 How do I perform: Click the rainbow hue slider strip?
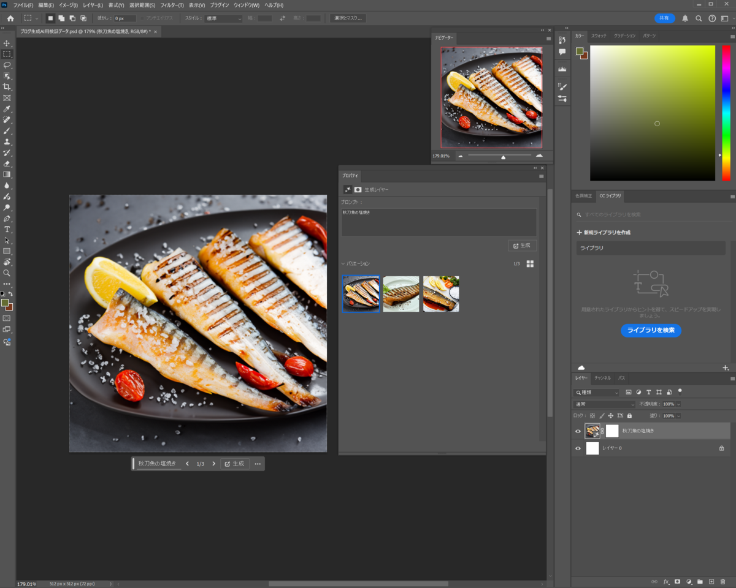point(726,113)
